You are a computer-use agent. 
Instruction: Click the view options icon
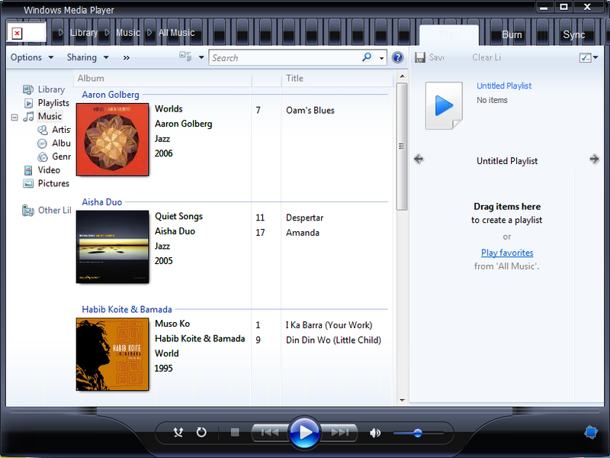185,56
